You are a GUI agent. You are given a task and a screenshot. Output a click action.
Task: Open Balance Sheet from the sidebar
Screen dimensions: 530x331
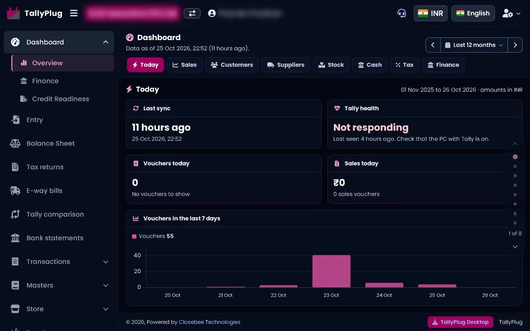click(59, 143)
